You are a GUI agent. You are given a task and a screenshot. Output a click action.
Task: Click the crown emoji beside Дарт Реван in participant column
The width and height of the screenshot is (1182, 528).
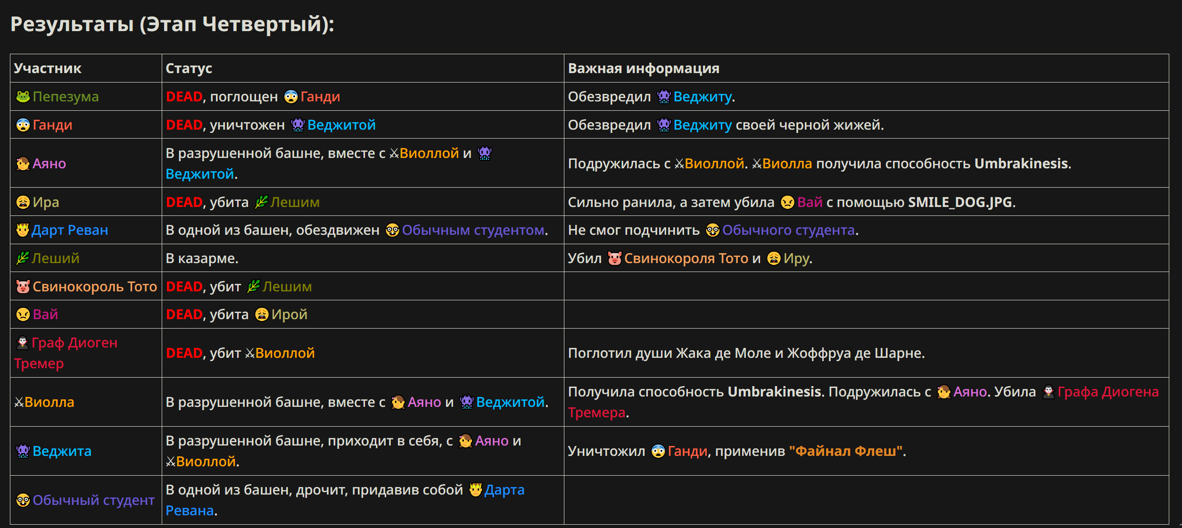(23, 230)
